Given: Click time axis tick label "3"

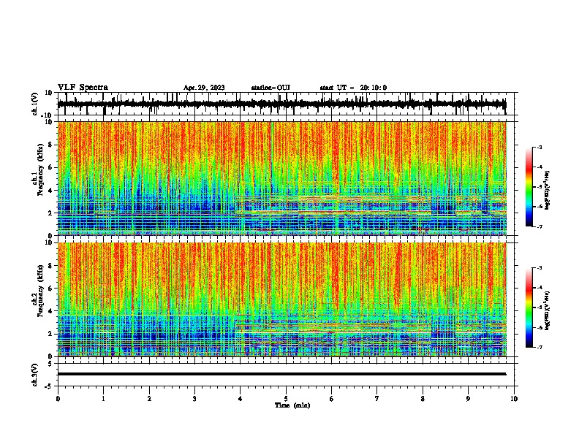Looking at the screenshot, I should [194, 399].
